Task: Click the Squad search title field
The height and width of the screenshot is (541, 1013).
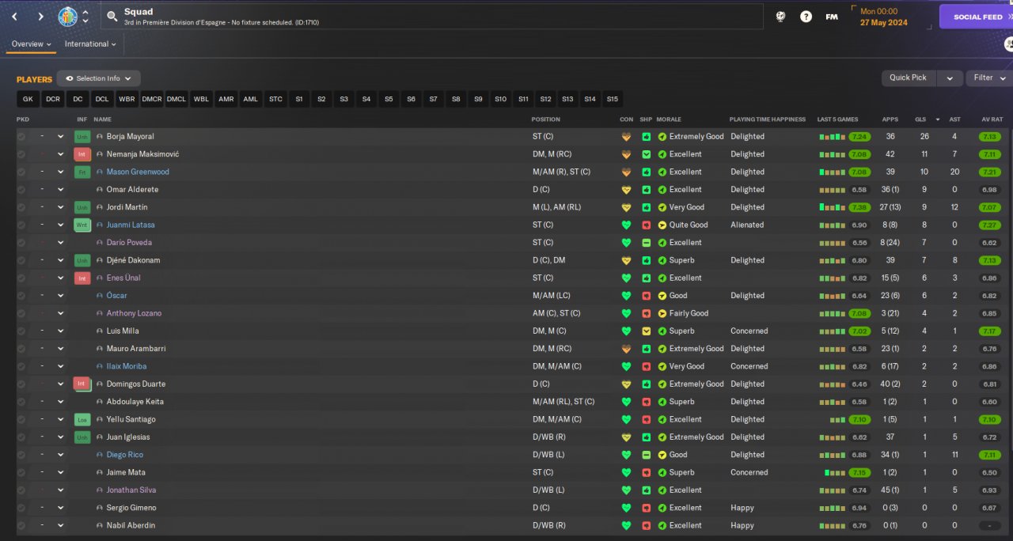Action: [x=432, y=17]
